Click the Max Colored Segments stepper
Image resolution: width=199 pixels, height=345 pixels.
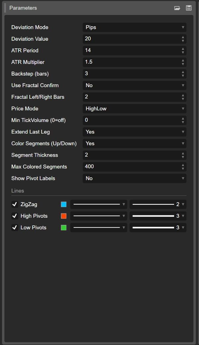point(183,167)
